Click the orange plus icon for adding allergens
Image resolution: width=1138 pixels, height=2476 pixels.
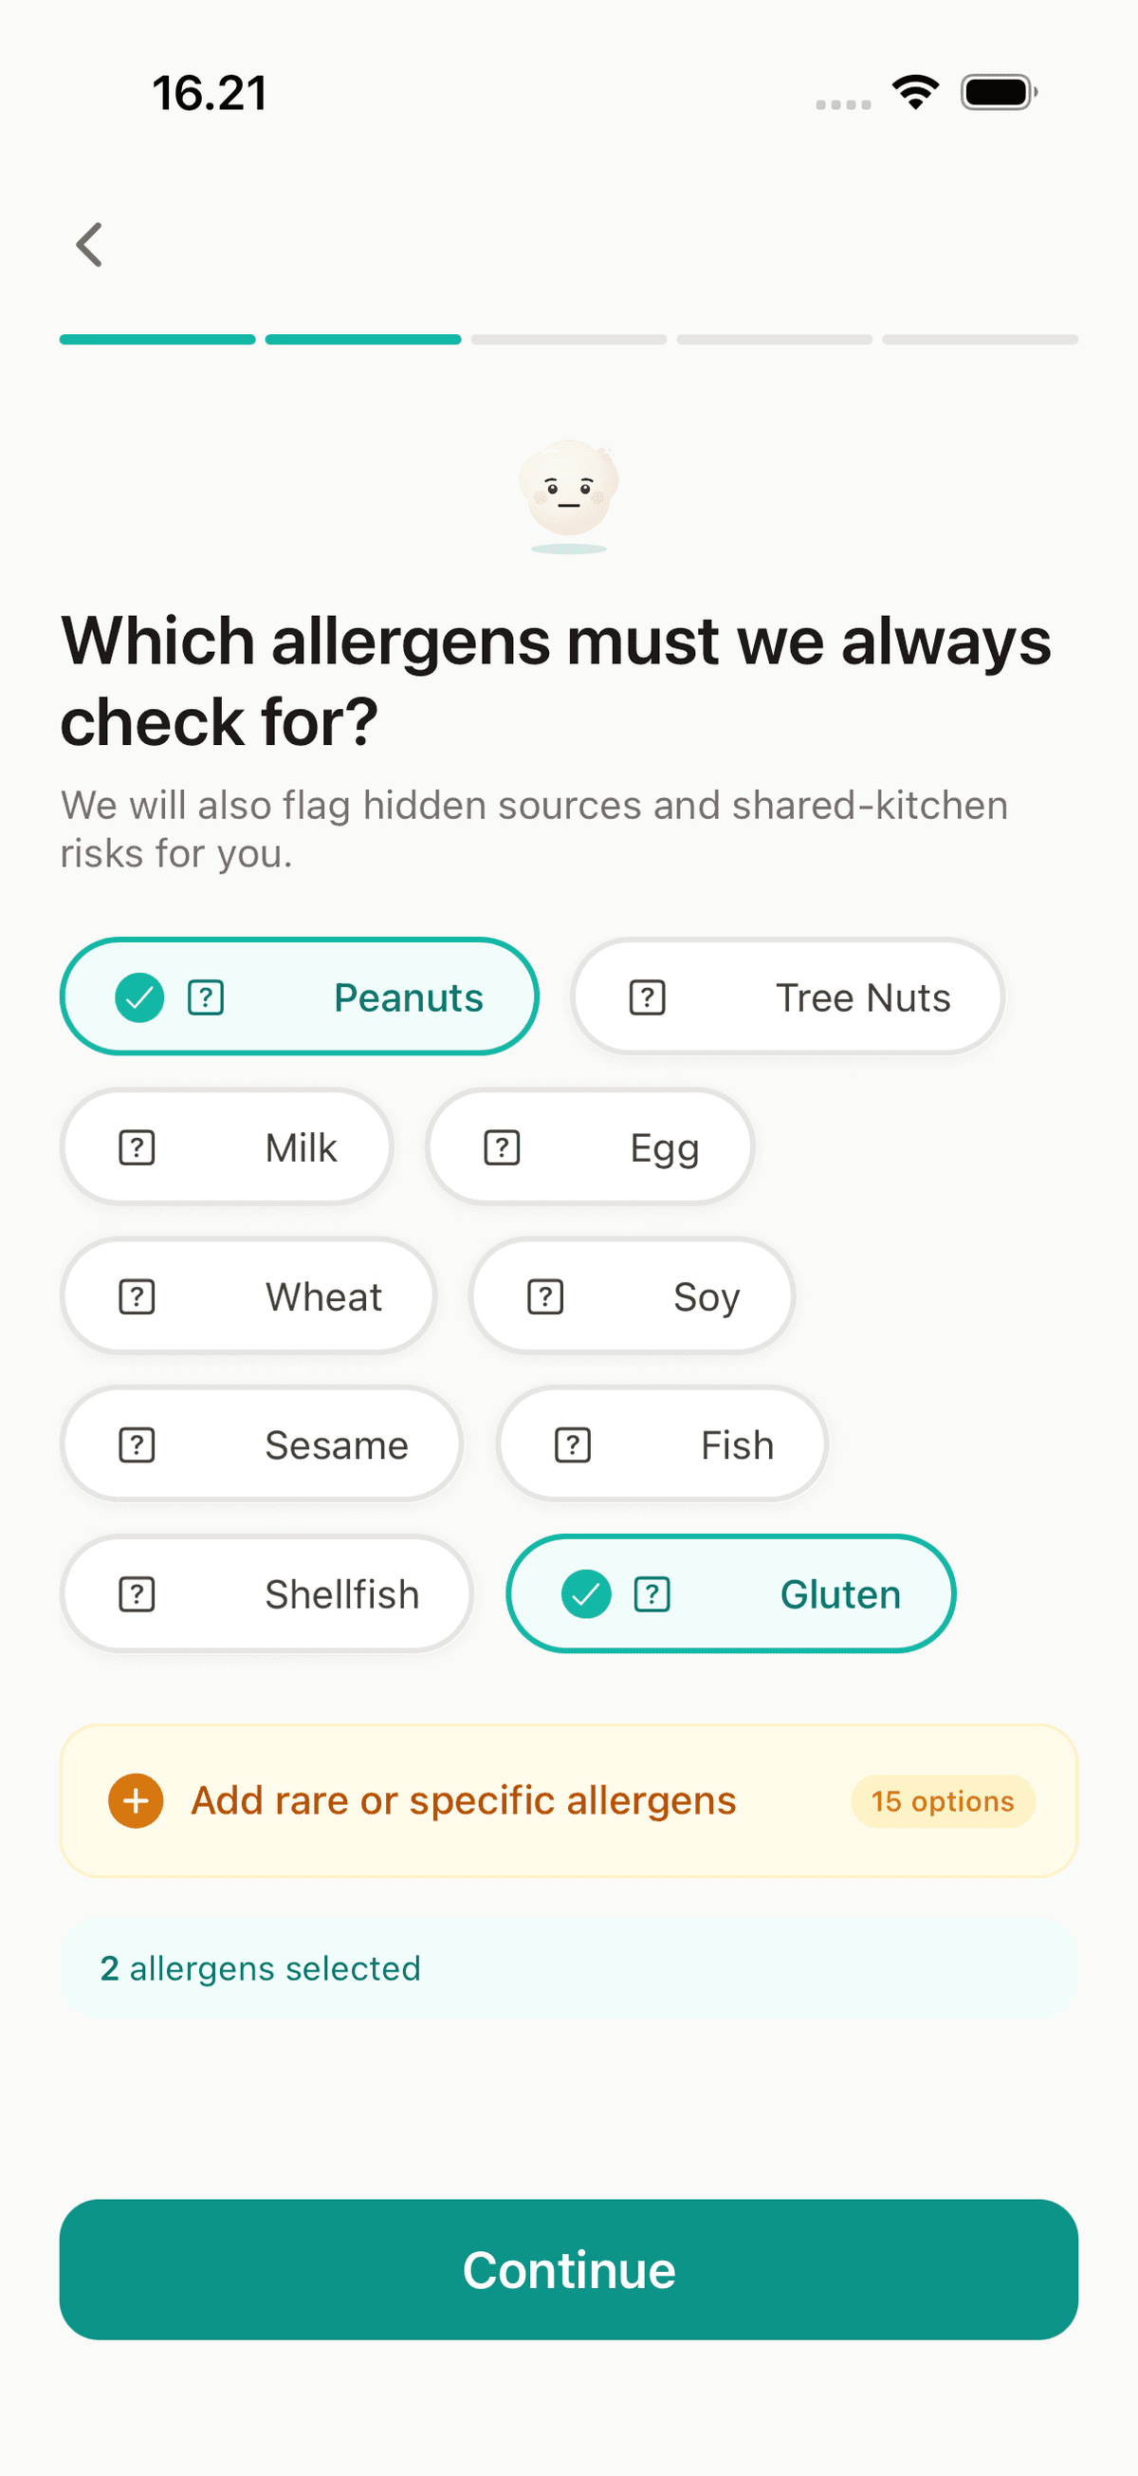click(137, 1800)
